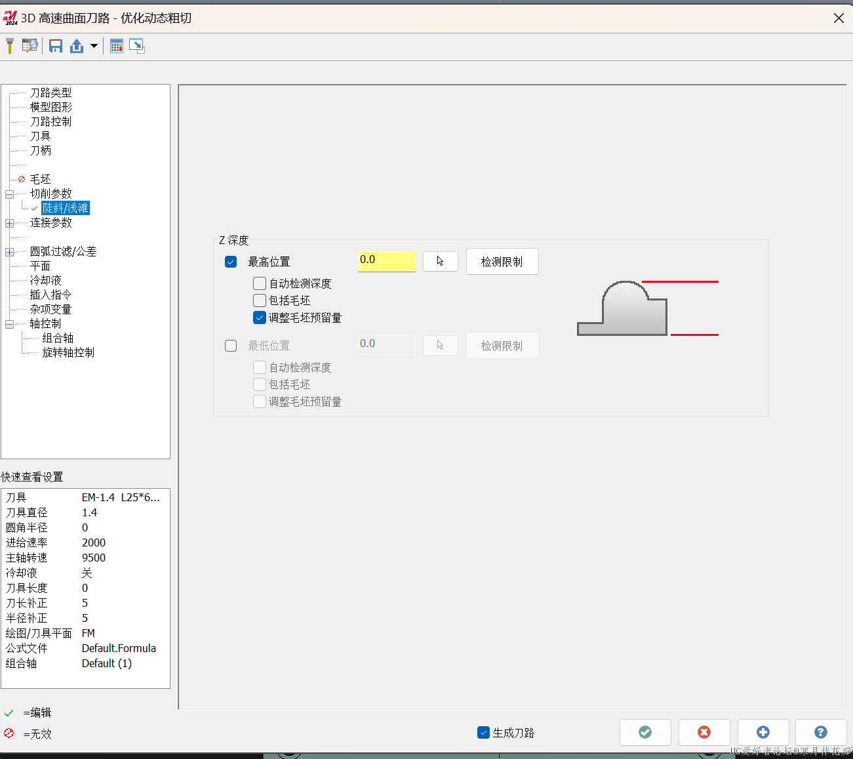
Task: Click the Mastercam 2024 logo in title bar
Action: (10, 18)
